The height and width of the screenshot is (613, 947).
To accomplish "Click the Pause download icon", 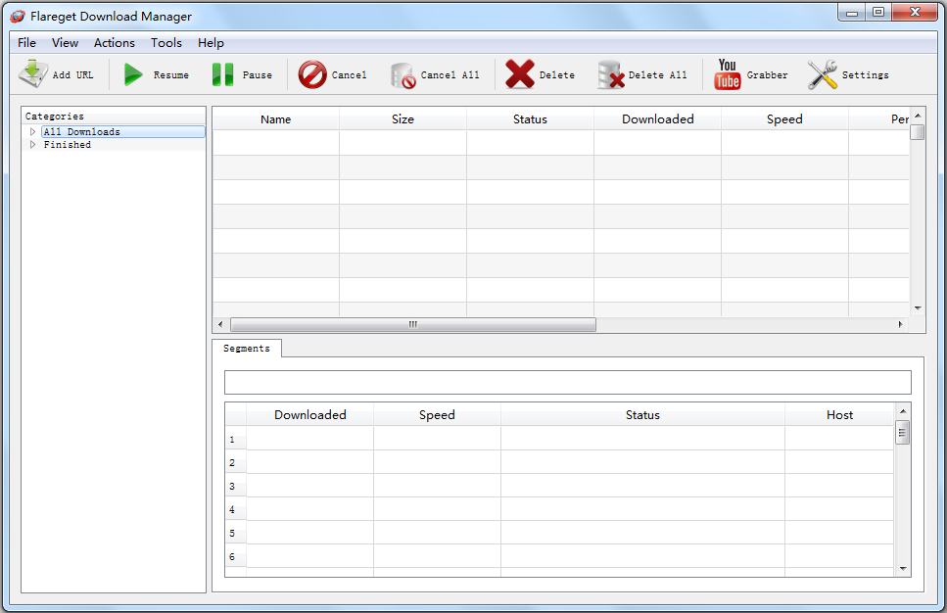I will [223, 74].
